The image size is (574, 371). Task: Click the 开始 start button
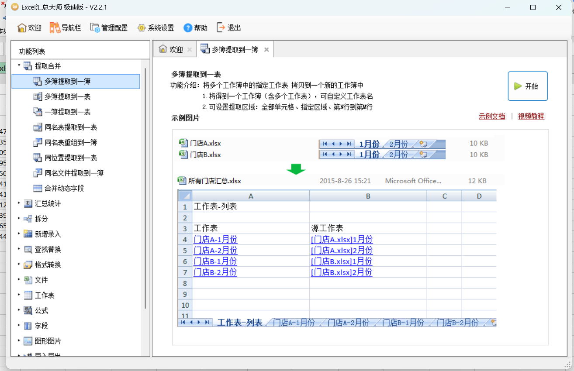click(528, 86)
